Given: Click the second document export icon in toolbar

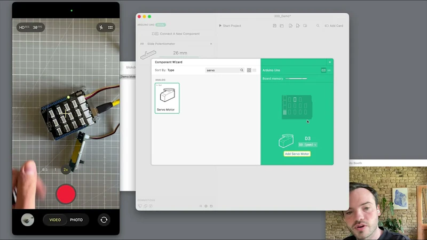Looking at the screenshot, I should (x=298, y=26).
